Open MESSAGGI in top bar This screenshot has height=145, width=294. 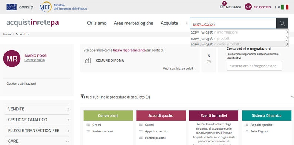233,7
